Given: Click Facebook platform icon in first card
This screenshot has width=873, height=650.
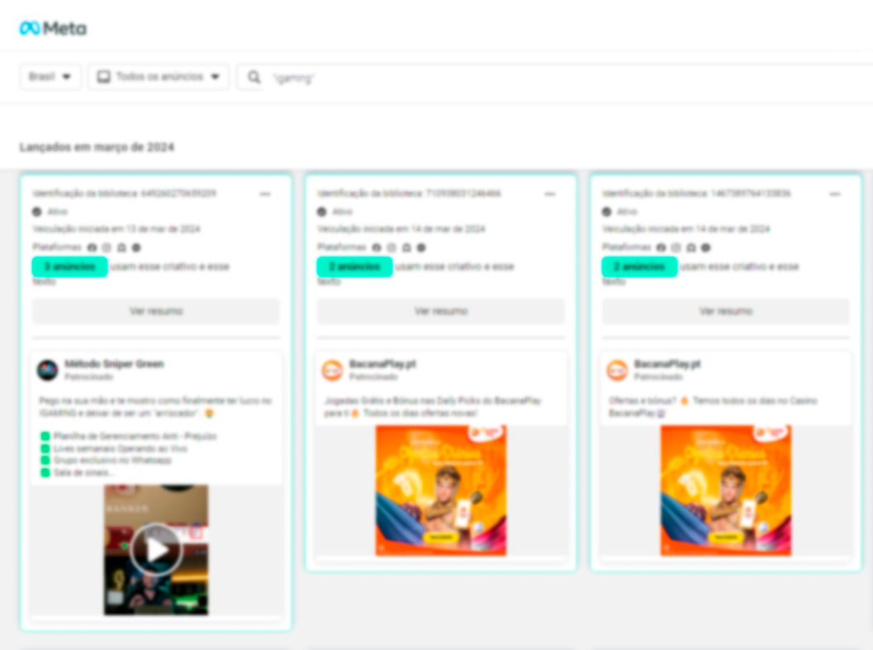Looking at the screenshot, I should click(92, 247).
